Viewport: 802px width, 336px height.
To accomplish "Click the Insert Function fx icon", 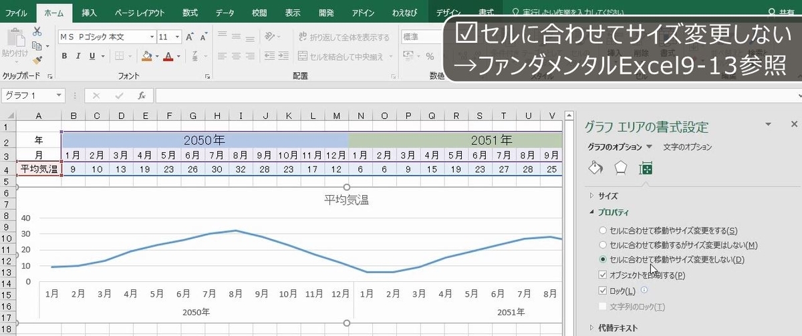I will point(142,96).
